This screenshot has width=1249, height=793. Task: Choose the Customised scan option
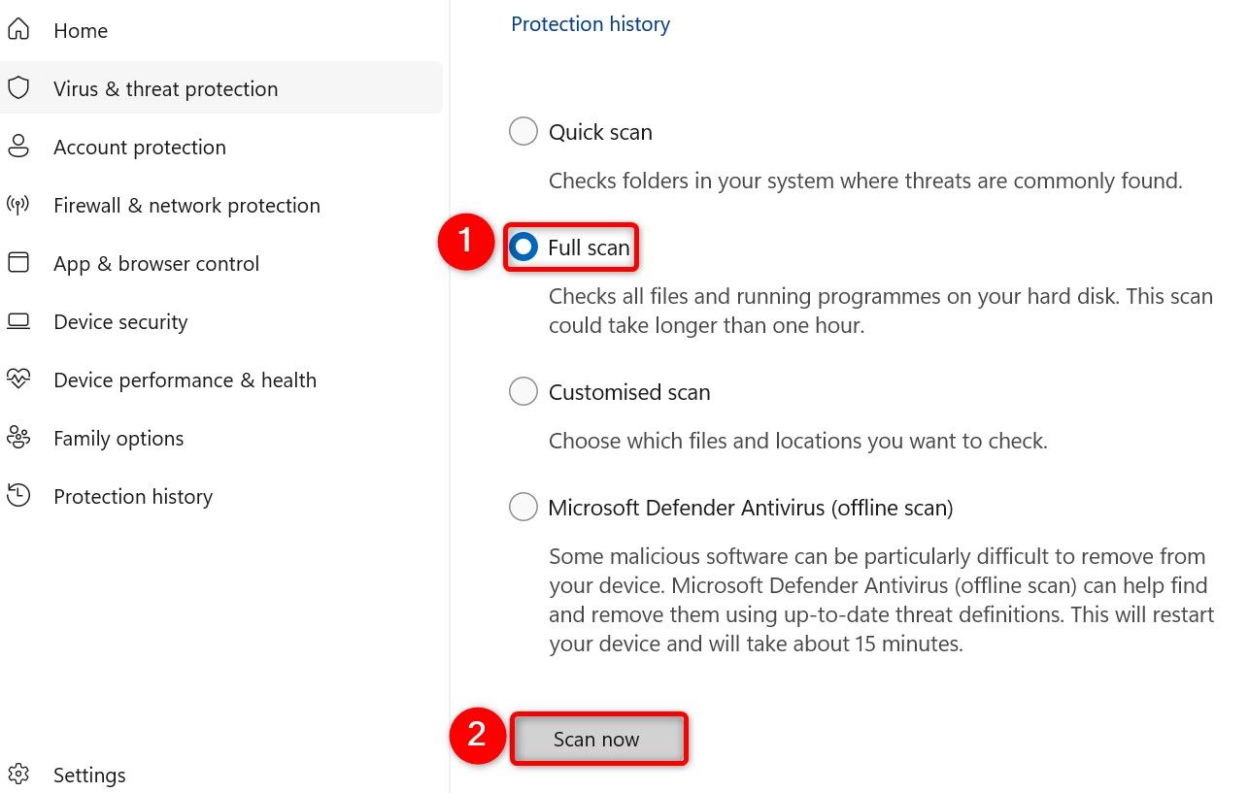[523, 391]
